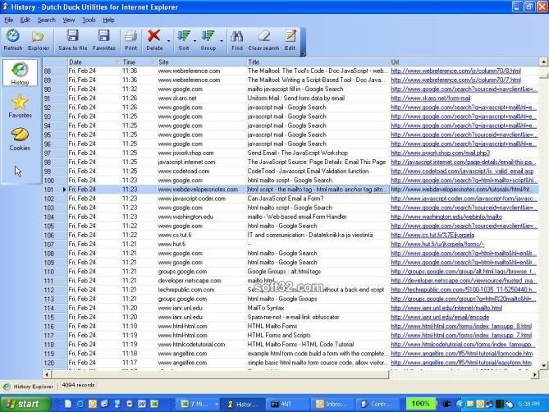Screen dimensions: 549x412
Task: Open the Group dropdown arrow
Action: pos(222,41)
